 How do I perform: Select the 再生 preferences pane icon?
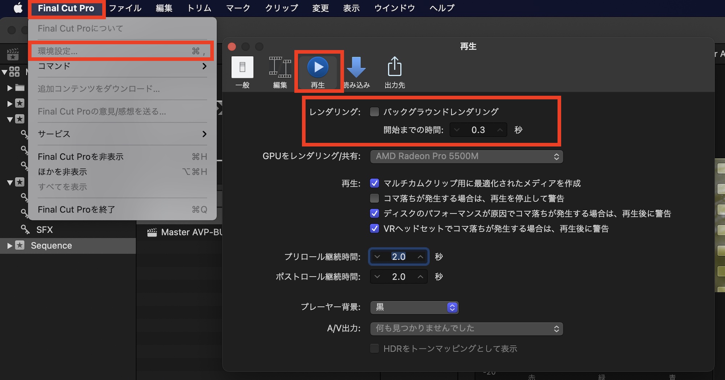coord(318,73)
